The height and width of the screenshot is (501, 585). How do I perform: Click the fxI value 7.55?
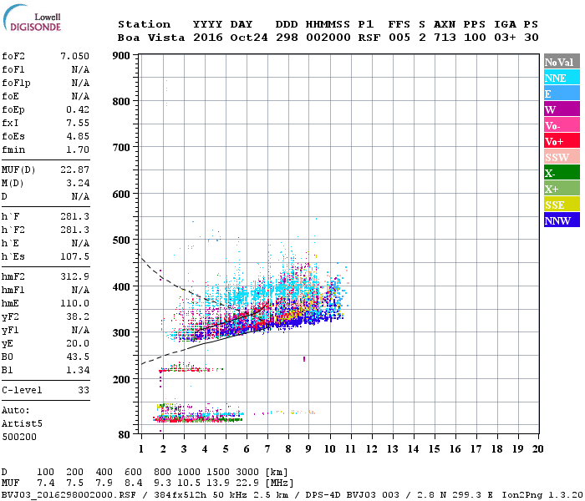coord(78,123)
